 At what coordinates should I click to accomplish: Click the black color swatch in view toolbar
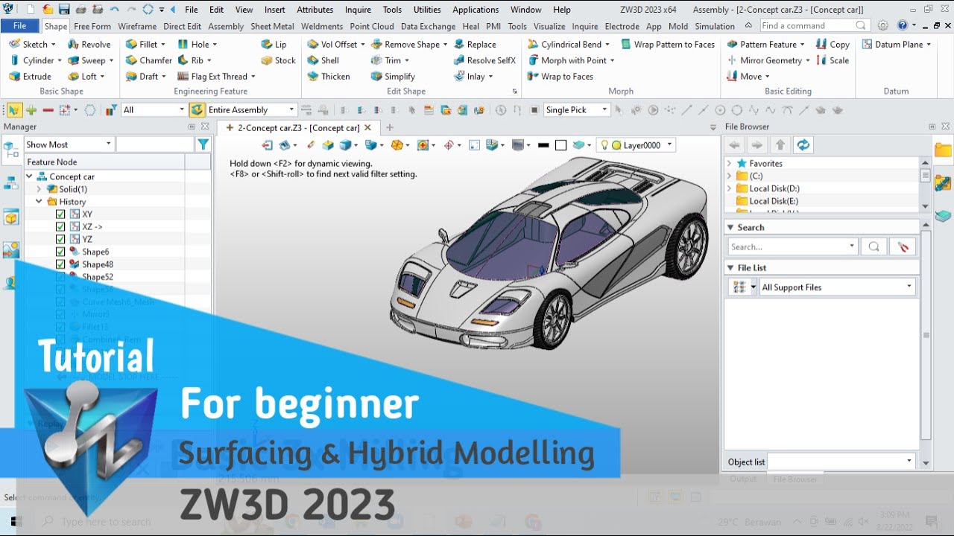click(x=543, y=145)
